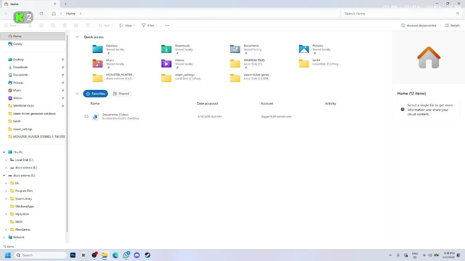Screen dimensions: 465x261
Task: Open the Filter dropdown
Action: tap(149, 25)
